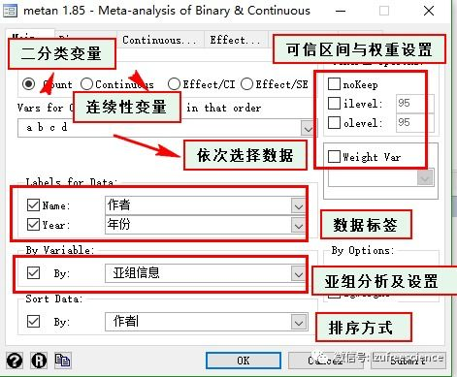
Task: Open the Year dropdown showing 年份
Action: coord(298,225)
